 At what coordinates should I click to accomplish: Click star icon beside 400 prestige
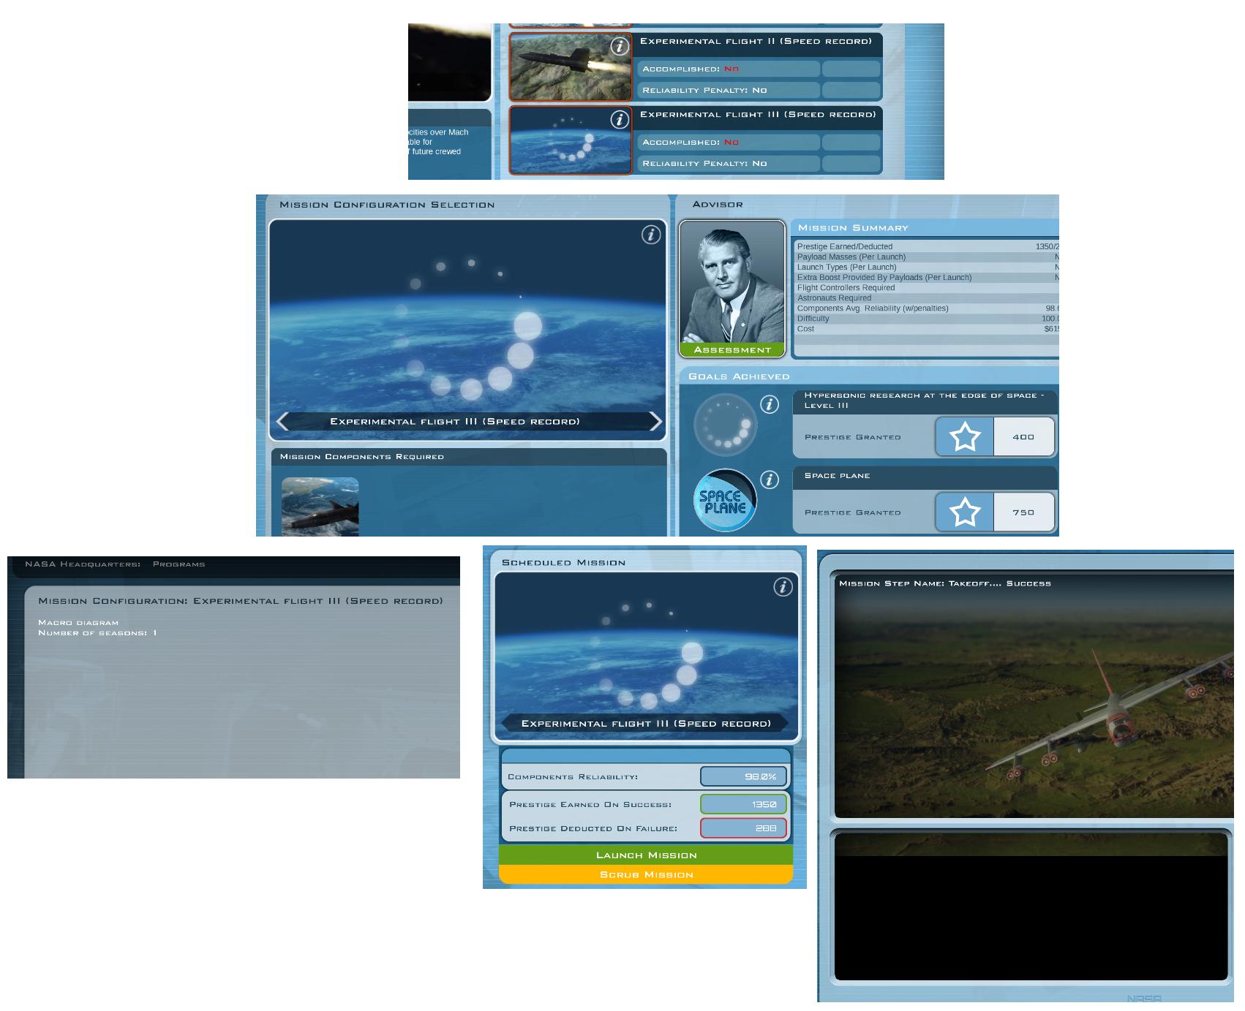point(965,437)
